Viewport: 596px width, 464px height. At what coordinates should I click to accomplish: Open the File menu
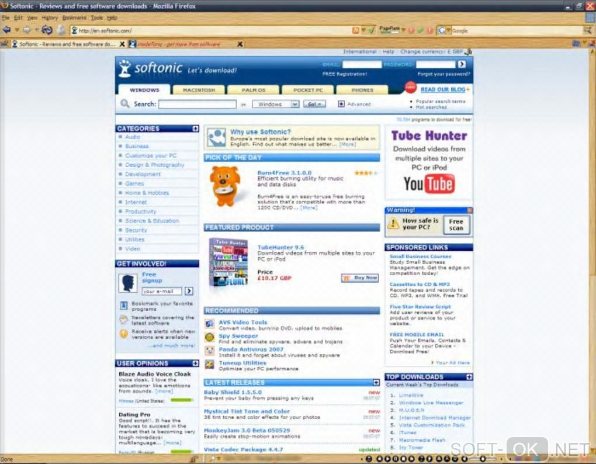[x=5, y=18]
